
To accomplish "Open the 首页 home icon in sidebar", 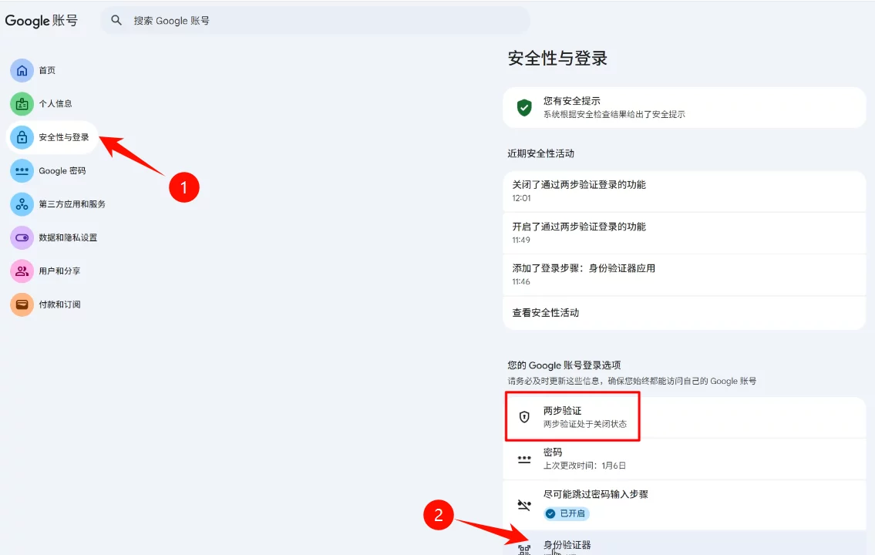I will click(22, 70).
